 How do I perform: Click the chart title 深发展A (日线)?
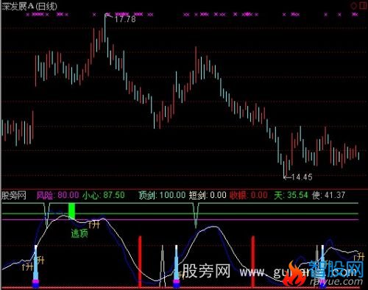coord(29,6)
